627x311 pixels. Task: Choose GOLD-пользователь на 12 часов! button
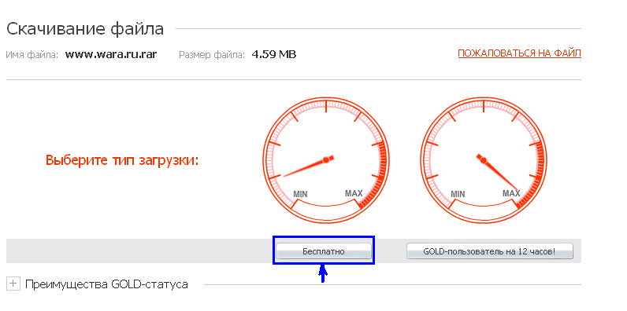[x=489, y=251]
